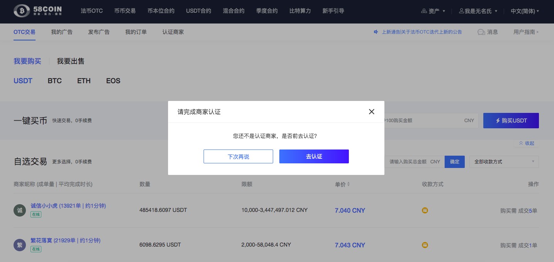Click the announcement speaker icon

pyautogui.click(x=376, y=32)
